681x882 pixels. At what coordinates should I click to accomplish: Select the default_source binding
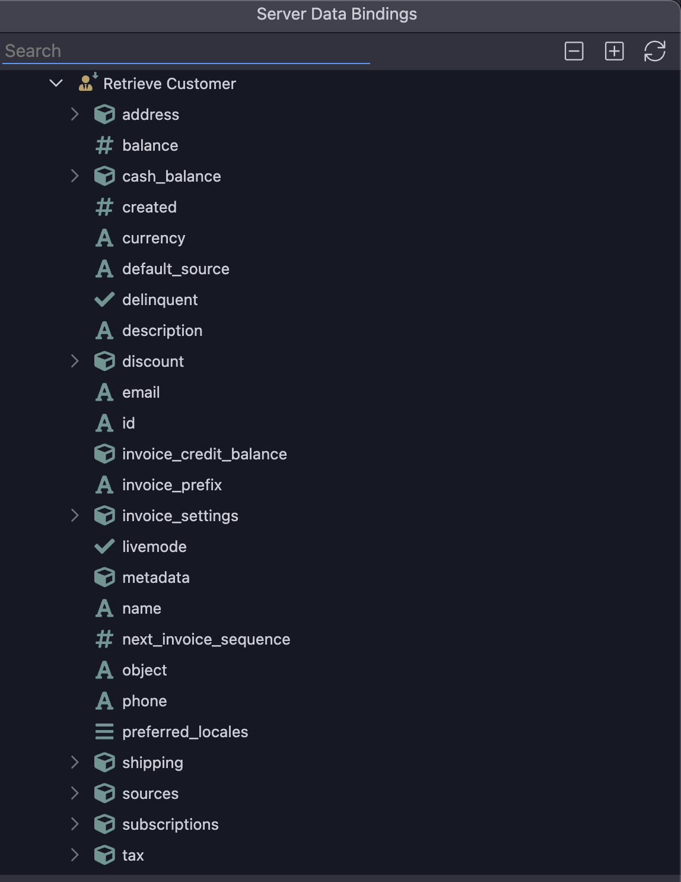pos(176,269)
